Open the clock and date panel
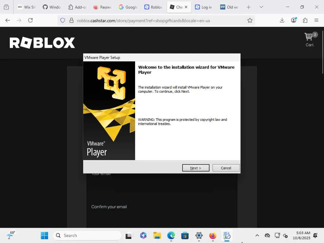The height and width of the screenshot is (243, 324). click(x=302, y=235)
